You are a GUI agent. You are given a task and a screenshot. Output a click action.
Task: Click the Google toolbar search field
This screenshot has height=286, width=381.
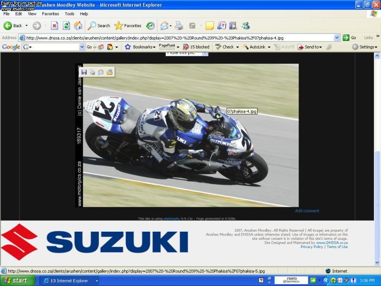pos(53,47)
